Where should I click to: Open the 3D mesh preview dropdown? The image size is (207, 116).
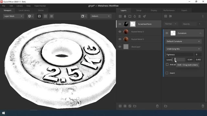(30, 16)
